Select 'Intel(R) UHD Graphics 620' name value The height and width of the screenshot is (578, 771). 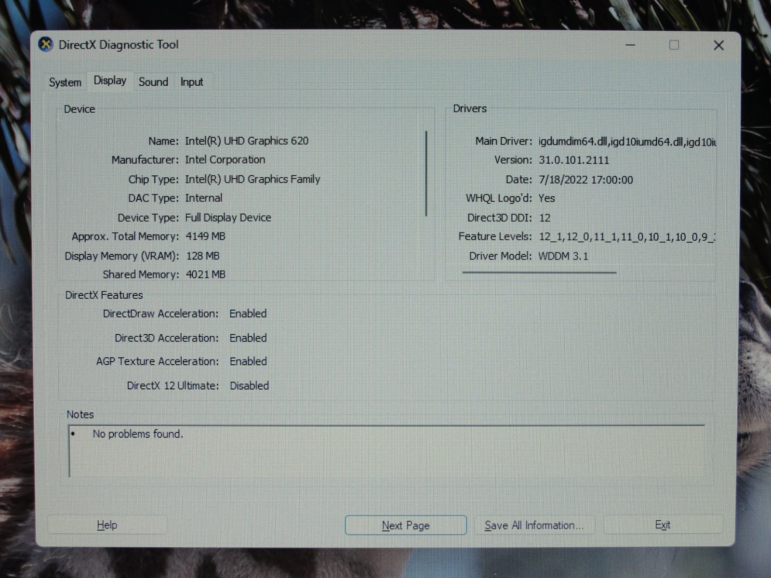247,141
